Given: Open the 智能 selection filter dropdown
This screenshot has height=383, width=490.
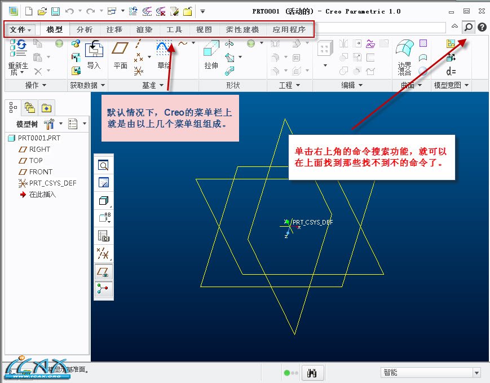Looking at the screenshot, I should coord(476,373).
